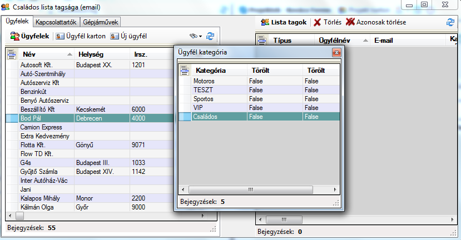Sort client list by Név column
The height and width of the screenshot is (240, 461).
coord(46,54)
